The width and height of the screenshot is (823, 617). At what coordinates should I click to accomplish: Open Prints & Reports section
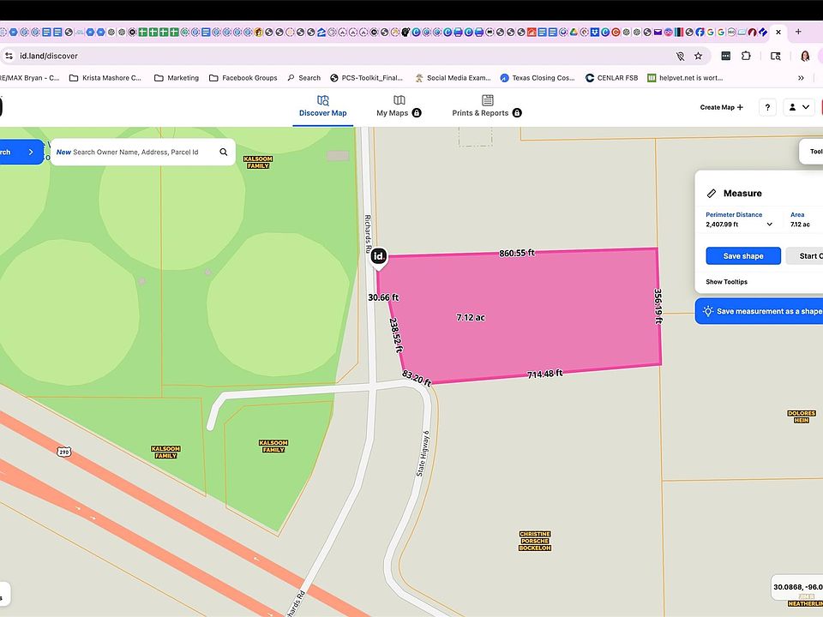point(486,107)
